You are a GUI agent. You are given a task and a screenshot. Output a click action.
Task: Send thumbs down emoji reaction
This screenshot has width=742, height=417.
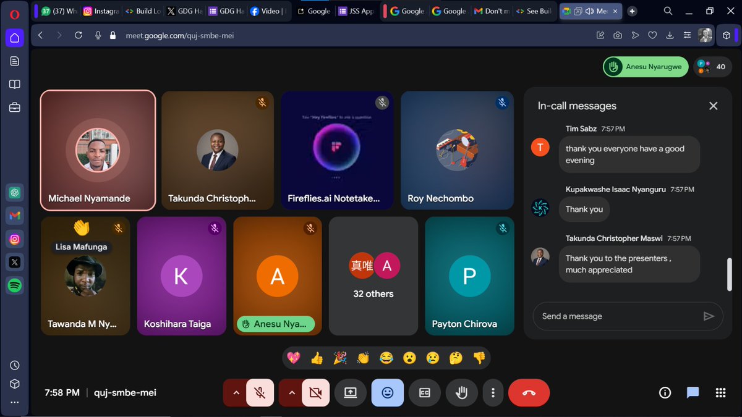click(479, 358)
